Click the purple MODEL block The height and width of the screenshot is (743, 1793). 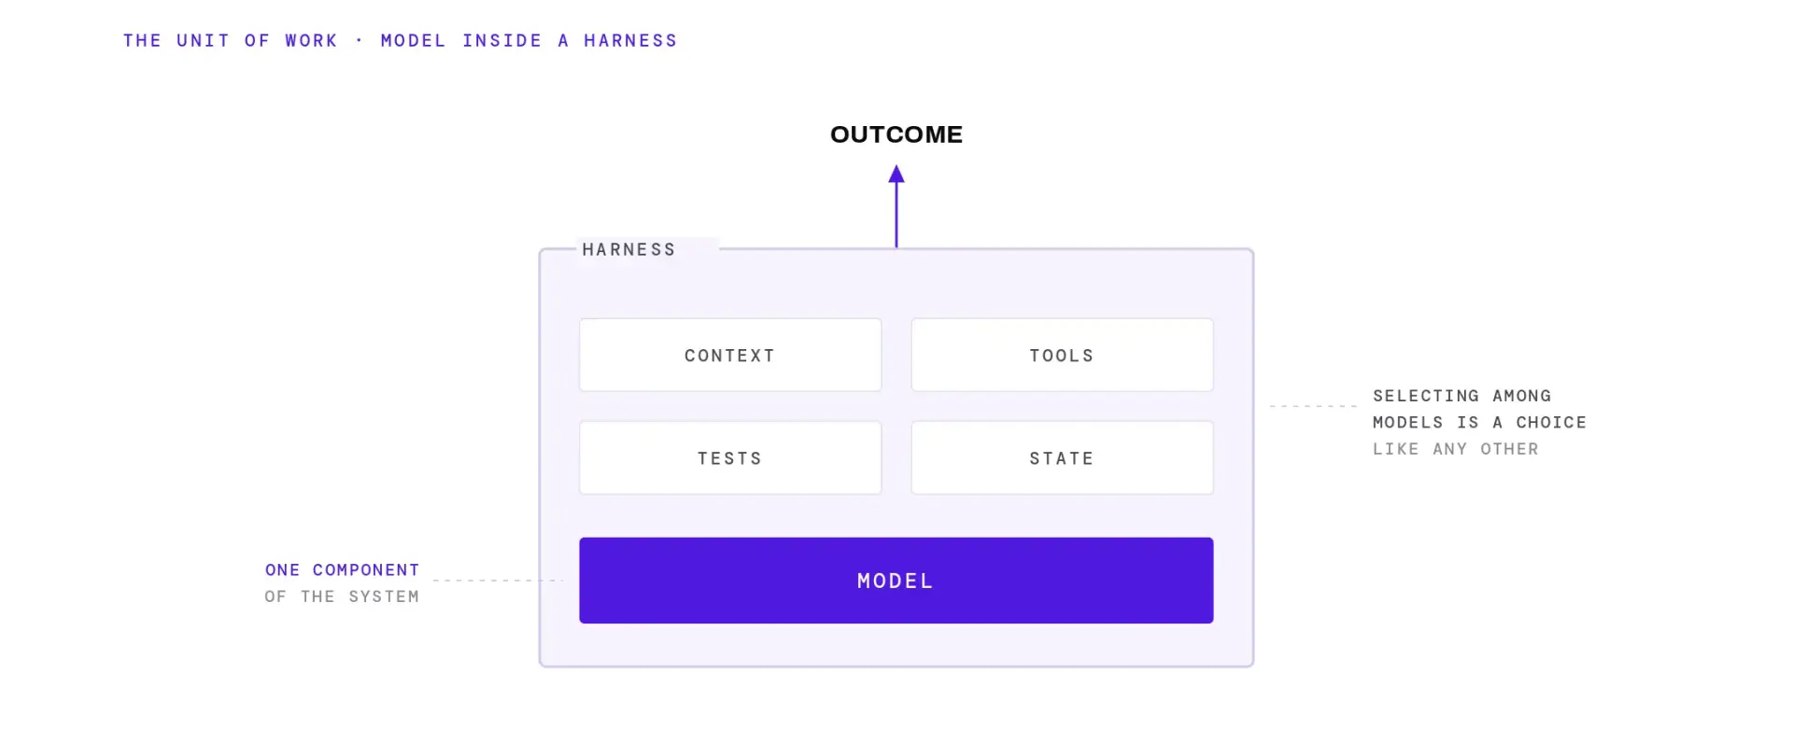coord(896,581)
